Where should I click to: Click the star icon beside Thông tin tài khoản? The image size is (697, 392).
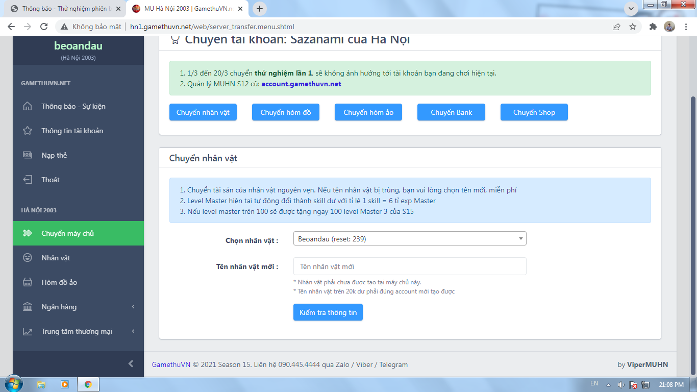point(28,131)
